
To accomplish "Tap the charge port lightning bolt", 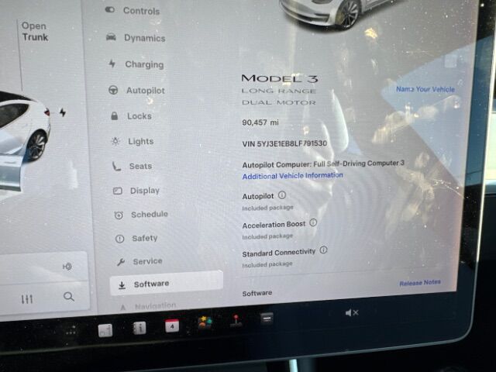I will [63, 112].
